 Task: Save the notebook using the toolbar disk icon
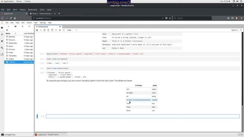(37, 30)
